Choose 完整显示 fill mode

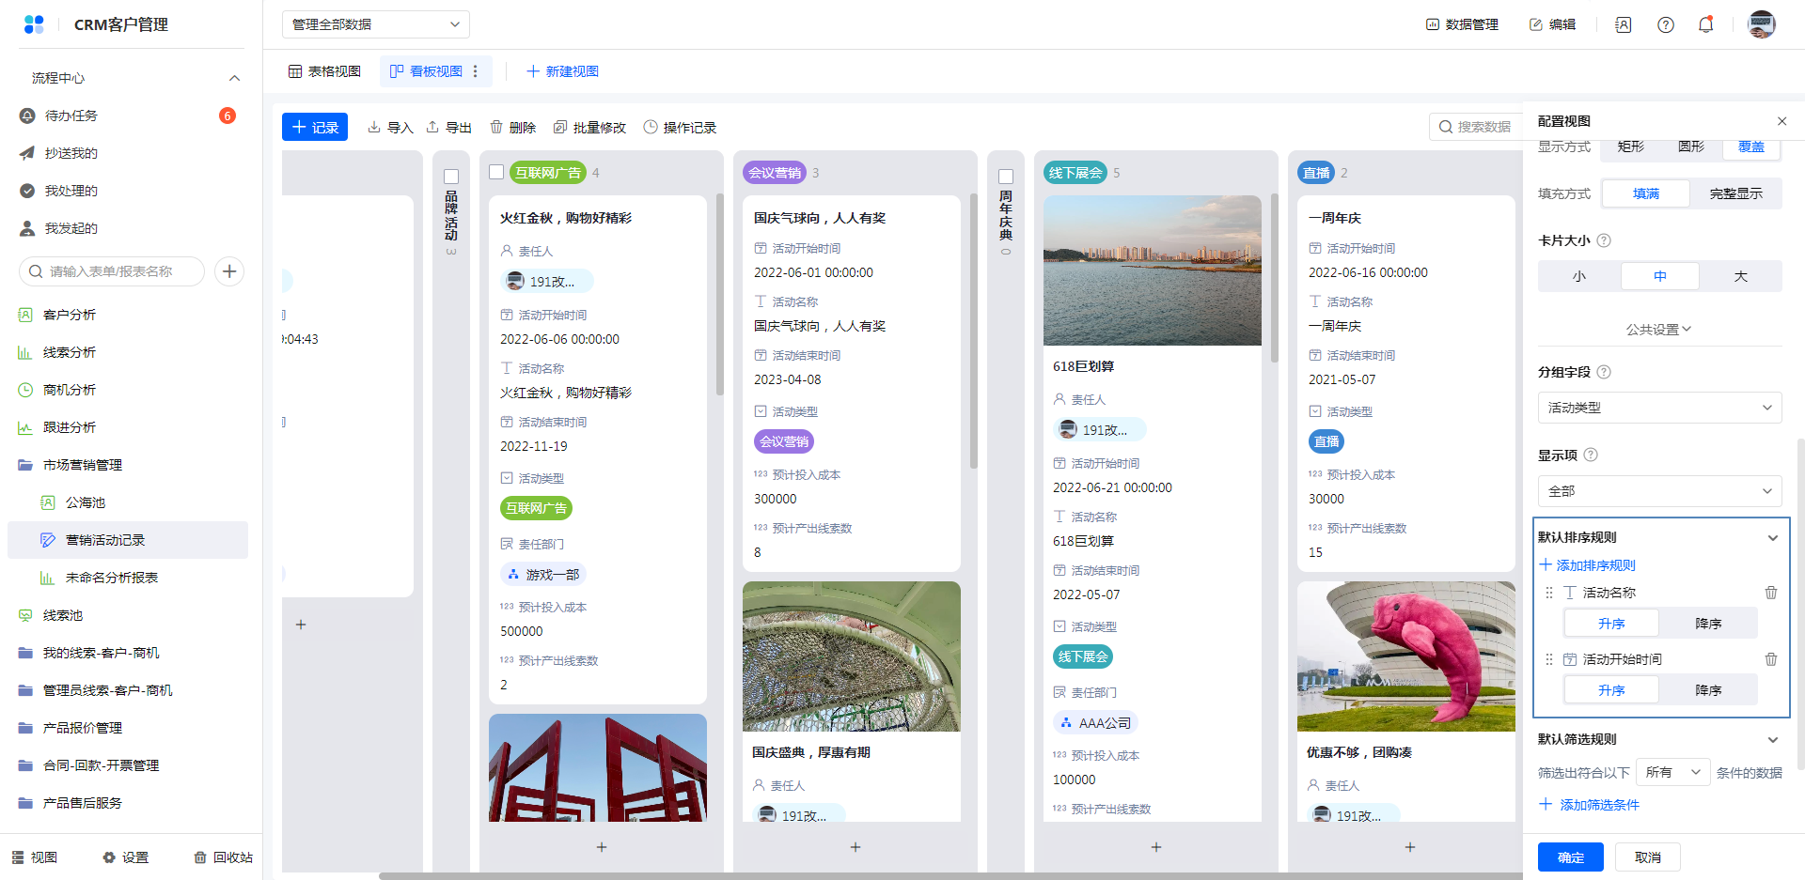tap(1735, 193)
